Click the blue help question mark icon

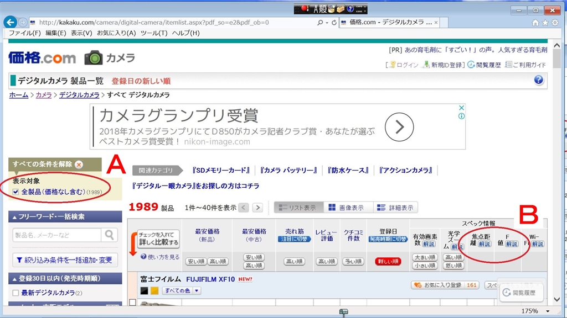(x=538, y=80)
